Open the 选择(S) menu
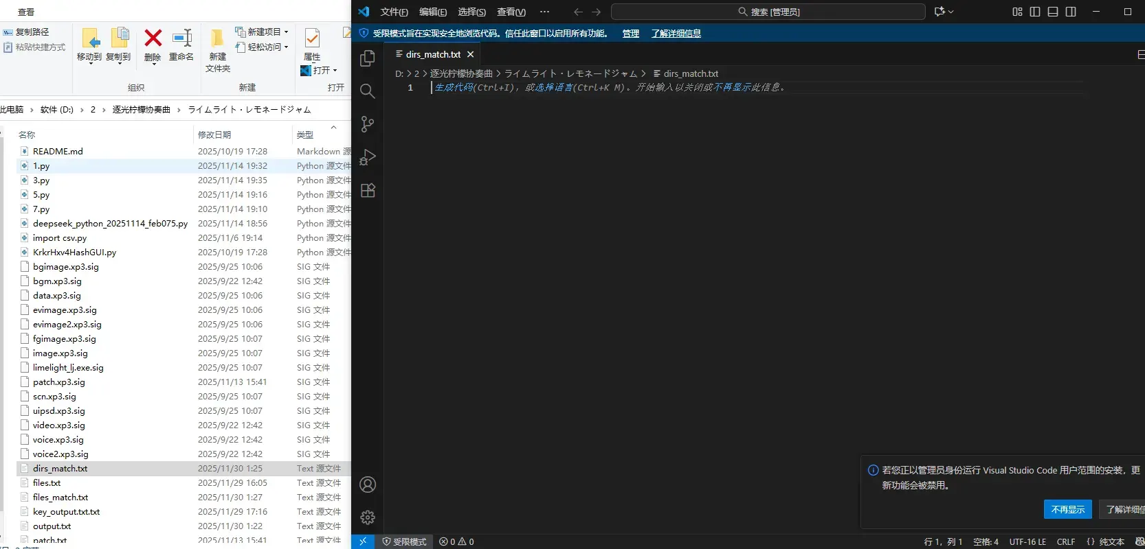The height and width of the screenshot is (549, 1145). pyautogui.click(x=471, y=12)
